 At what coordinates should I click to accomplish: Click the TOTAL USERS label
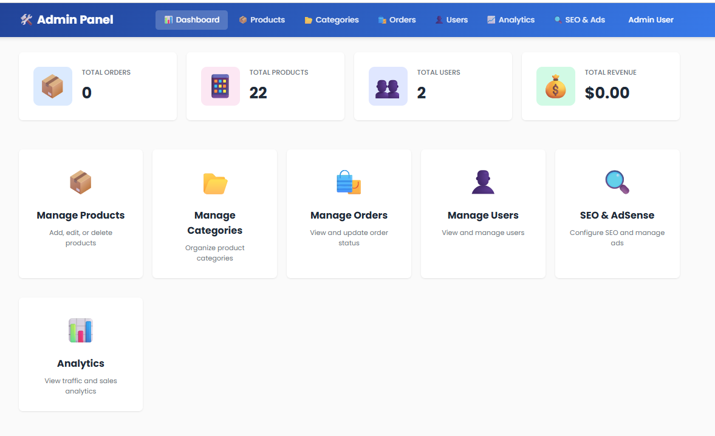(x=439, y=72)
